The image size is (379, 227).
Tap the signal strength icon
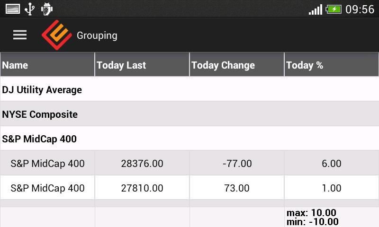click(x=315, y=9)
